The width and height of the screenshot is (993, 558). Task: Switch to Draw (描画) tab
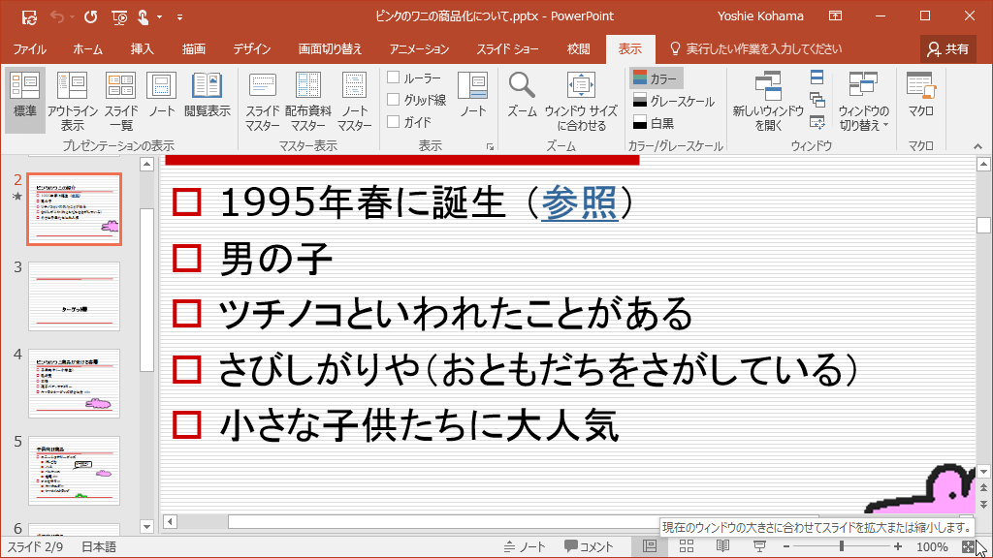tap(194, 49)
